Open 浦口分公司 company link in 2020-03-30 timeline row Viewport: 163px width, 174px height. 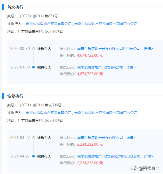click(109, 49)
